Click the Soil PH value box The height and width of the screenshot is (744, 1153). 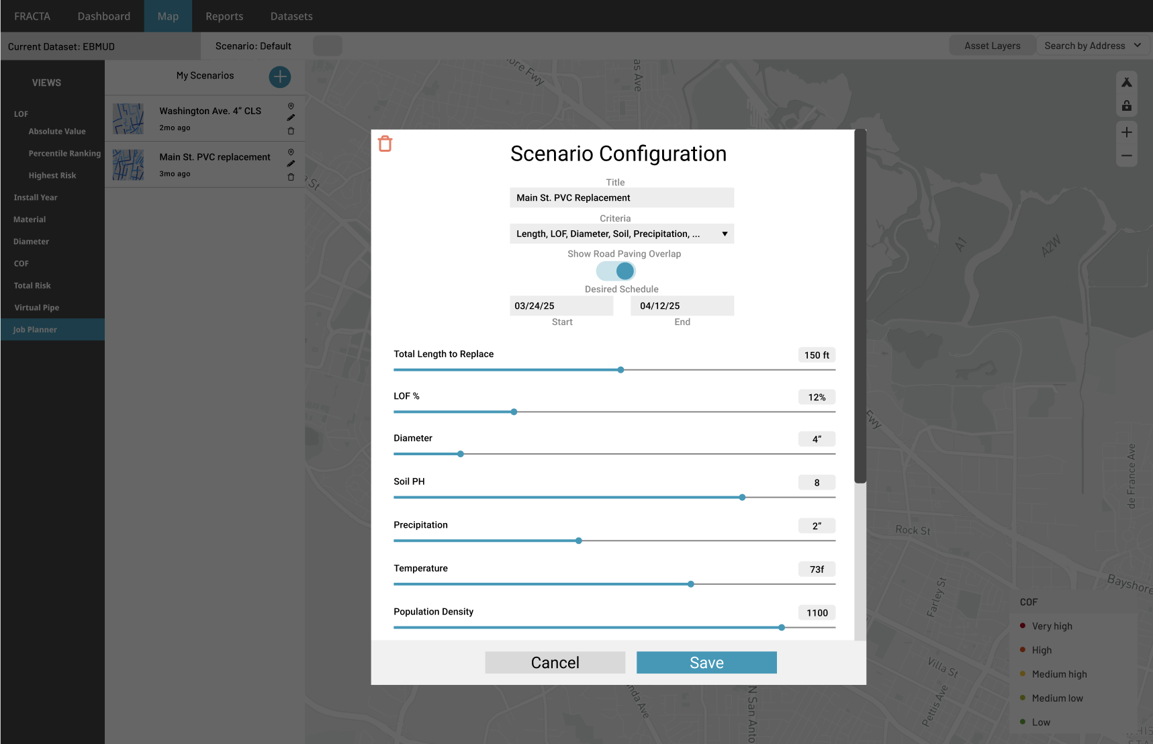tap(817, 483)
